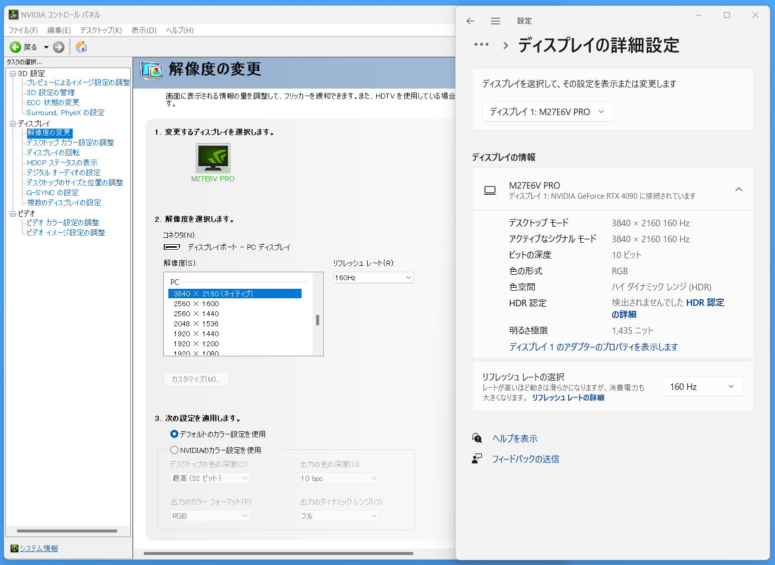Open the hamburger menu in Settings

coord(495,21)
